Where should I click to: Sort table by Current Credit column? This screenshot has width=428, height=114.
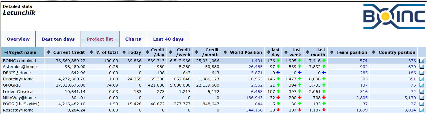(x=66, y=52)
